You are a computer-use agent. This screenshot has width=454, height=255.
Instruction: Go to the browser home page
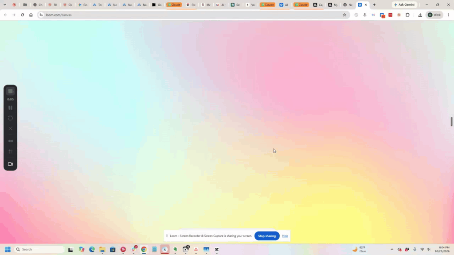click(x=31, y=15)
